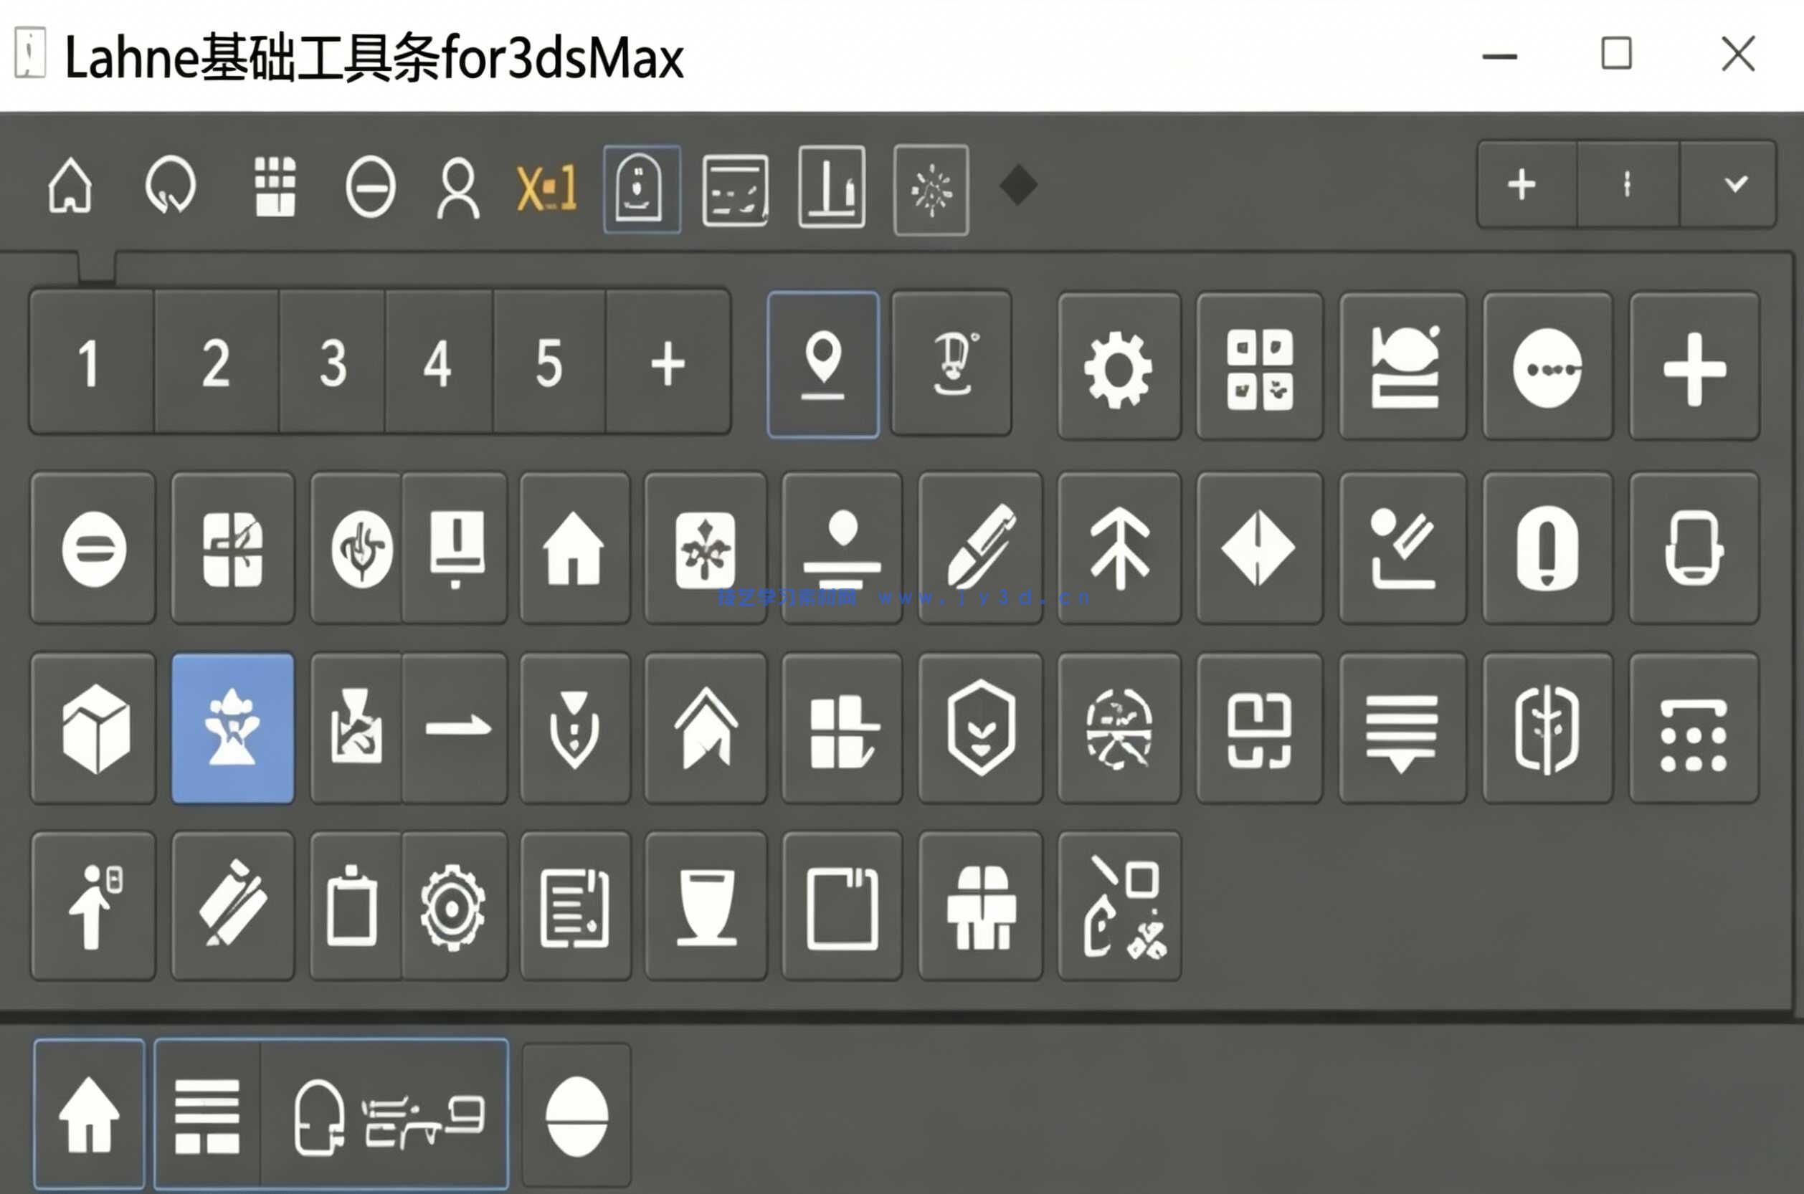Viewport: 1804px width, 1194px height.
Task: Click the dotted keypad grid icon
Action: (1694, 728)
